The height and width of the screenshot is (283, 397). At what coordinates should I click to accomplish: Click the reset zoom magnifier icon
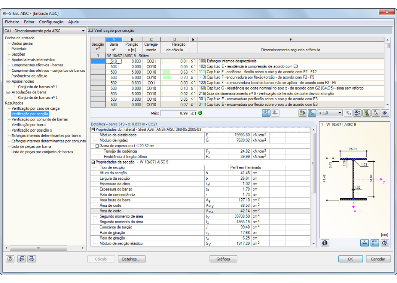385,243
